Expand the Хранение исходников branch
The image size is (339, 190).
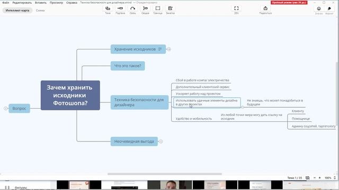[x=169, y=49]
